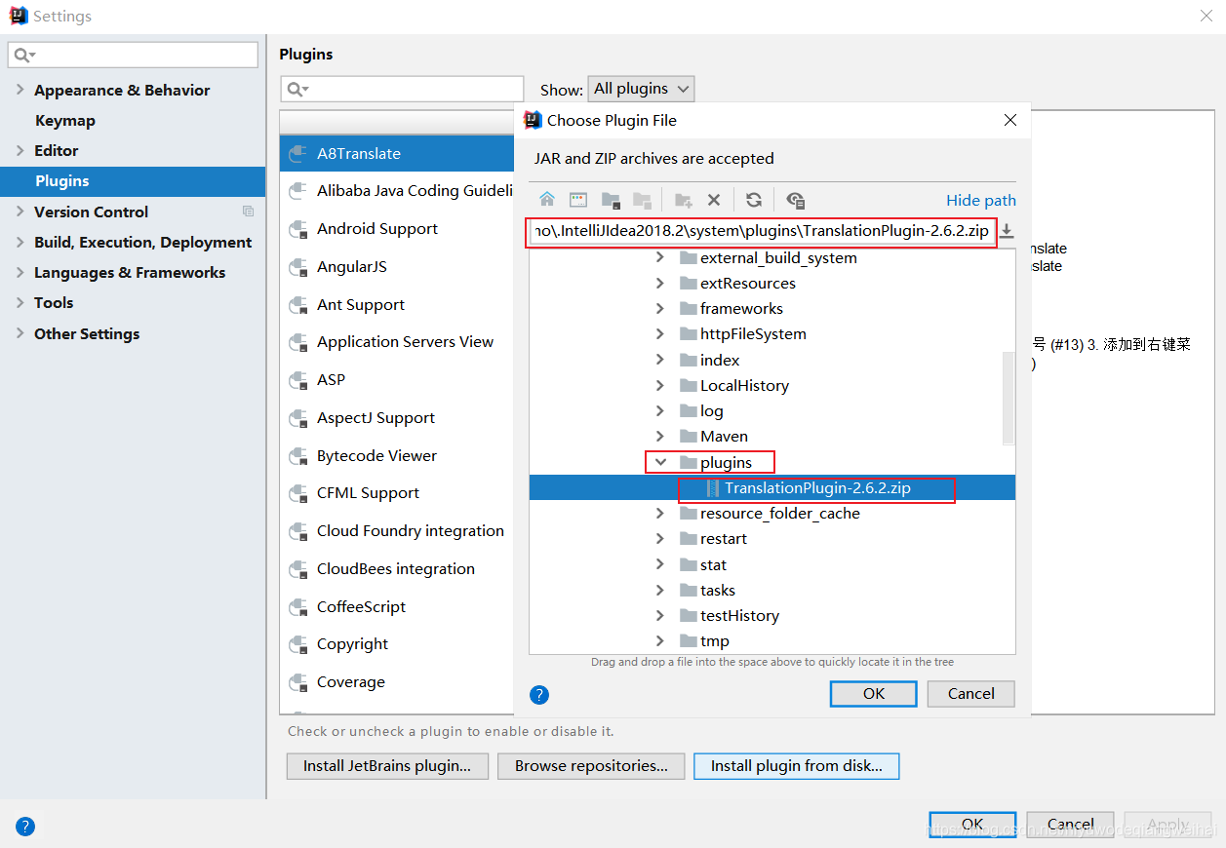Collapse the plugins folder in file tree
The height and width of the screenshot is (848, 1226).
coord(660,462)
